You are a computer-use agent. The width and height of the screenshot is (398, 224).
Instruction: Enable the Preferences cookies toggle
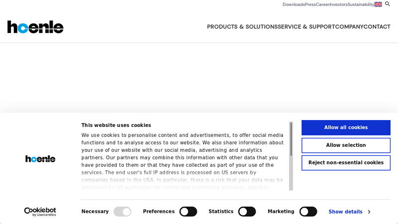188,212
